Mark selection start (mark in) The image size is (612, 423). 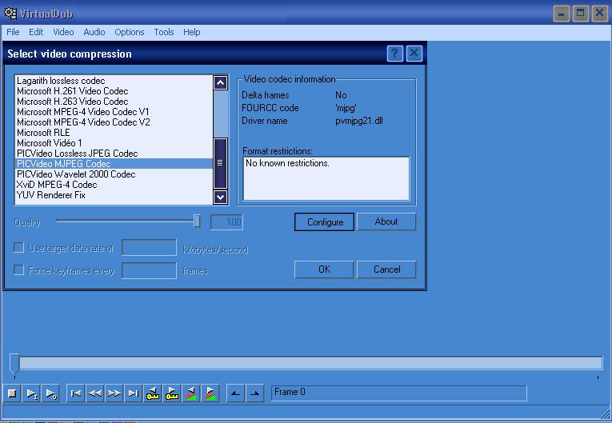(x=235, y=393)
